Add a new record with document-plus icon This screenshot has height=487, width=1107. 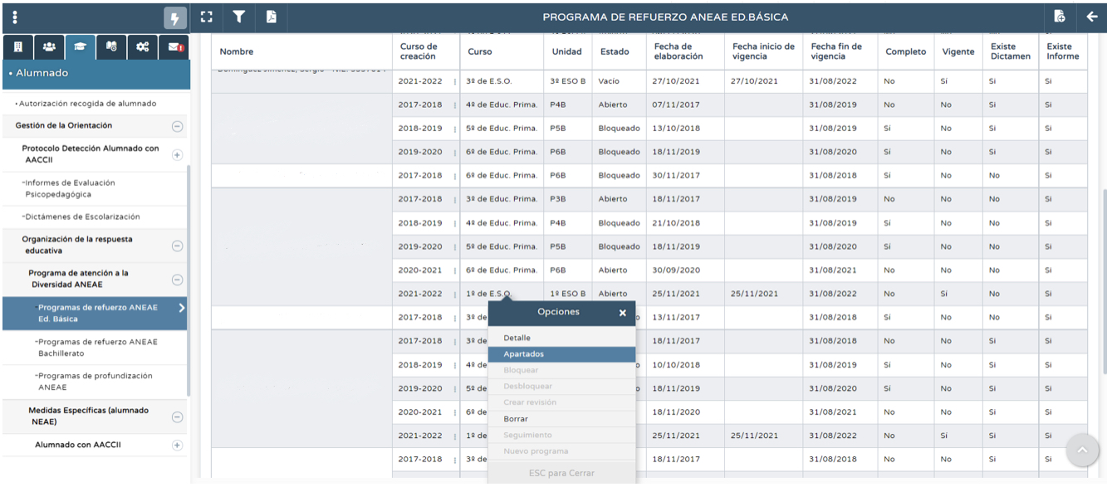coord(1059,17)
